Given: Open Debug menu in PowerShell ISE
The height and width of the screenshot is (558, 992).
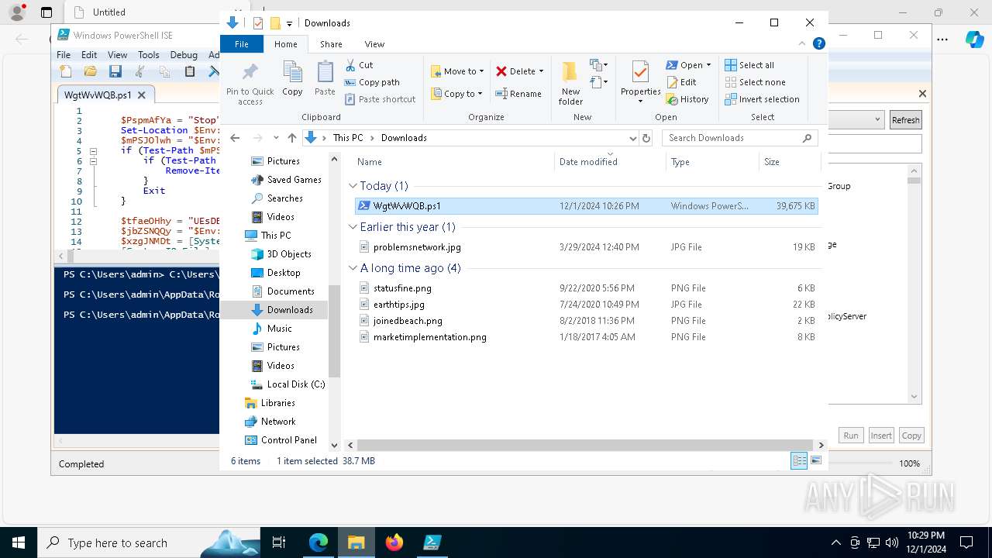Looking at the screenshot, I should 184,55.
